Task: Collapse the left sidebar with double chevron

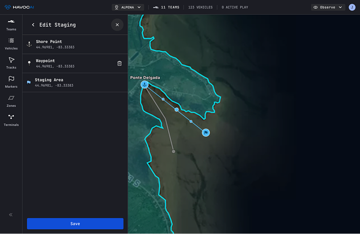Action: [11, 214]
